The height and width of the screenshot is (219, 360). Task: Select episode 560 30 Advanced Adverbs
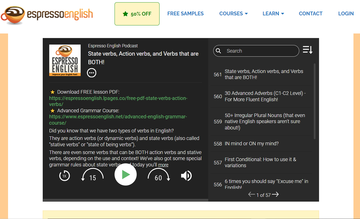[261, 96]
